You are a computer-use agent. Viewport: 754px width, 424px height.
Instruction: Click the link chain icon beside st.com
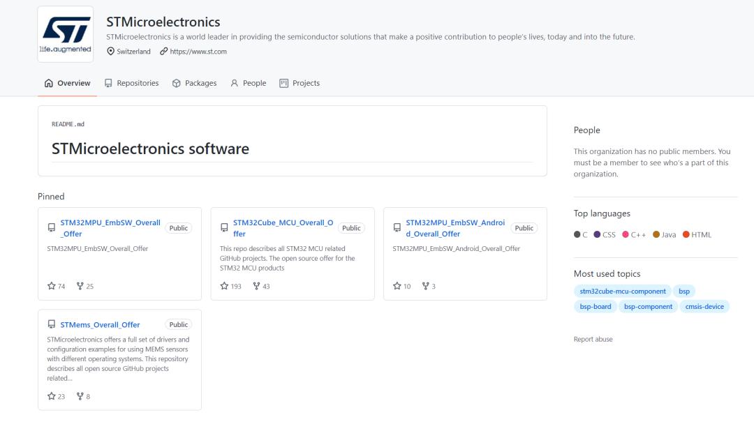[x=164, y=52]
